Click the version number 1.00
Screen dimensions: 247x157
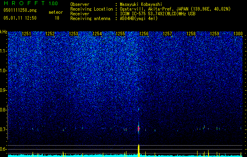53,4
